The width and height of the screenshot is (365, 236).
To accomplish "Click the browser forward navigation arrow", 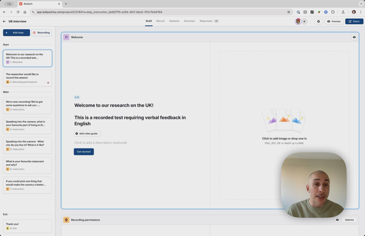I will tap(11, 12).
